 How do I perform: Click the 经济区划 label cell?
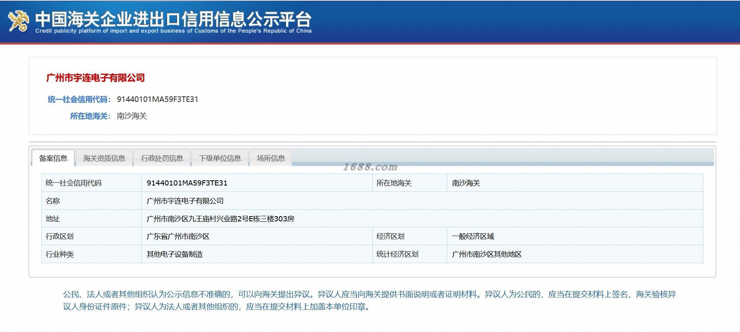410,236
